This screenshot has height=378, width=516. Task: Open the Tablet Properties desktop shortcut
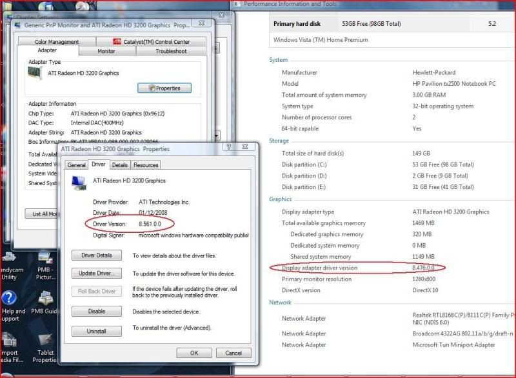[x=46, y=340]
